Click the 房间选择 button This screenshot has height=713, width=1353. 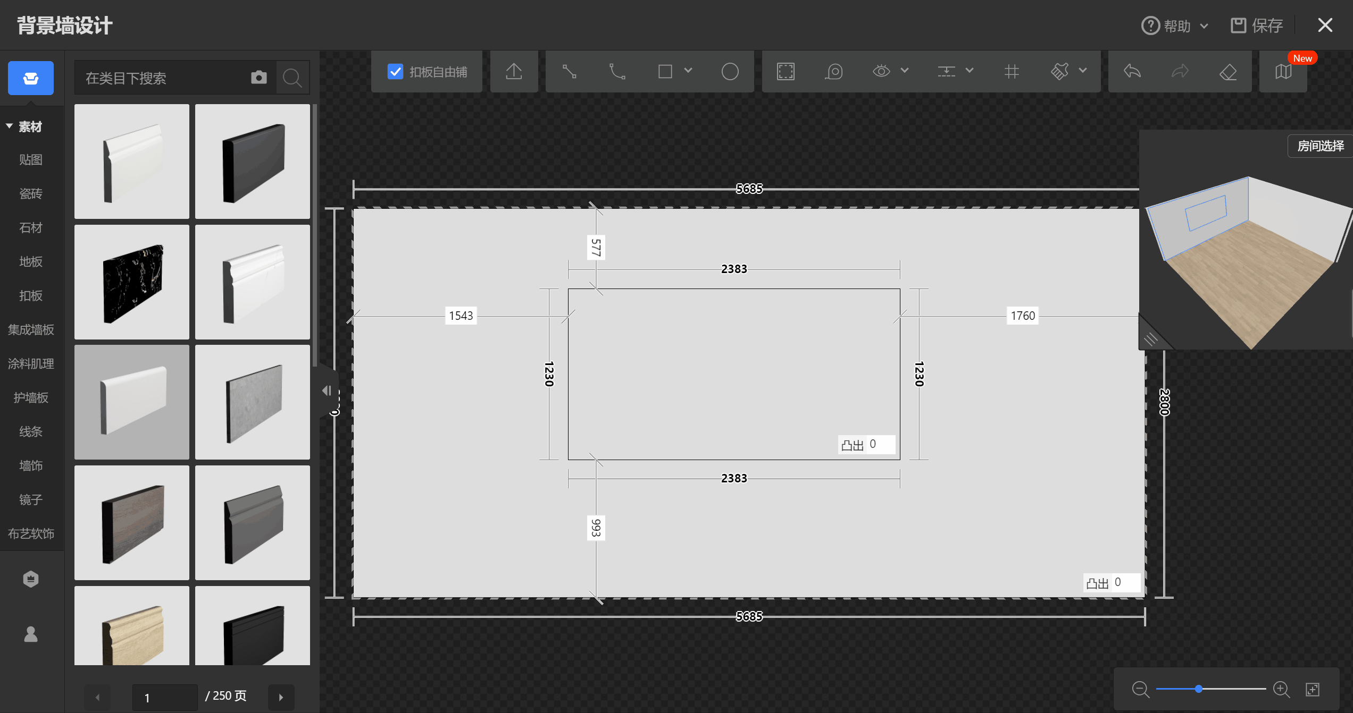click(x=1320, y=146)
